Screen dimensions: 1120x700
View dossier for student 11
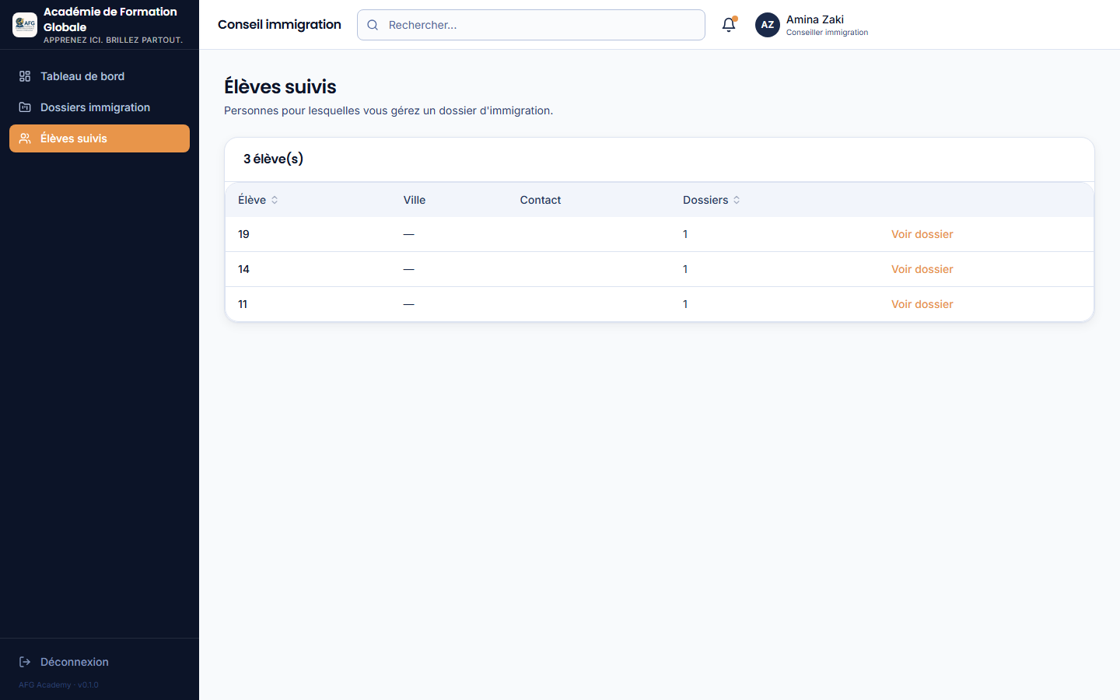[x=922, y=304]
